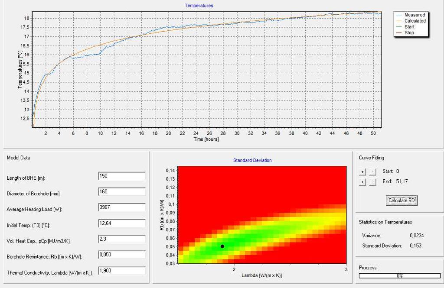Click the 0,14 tick on Rb axis
The image size is (444, 288).
pyautogui.click(x=170, y=170)
